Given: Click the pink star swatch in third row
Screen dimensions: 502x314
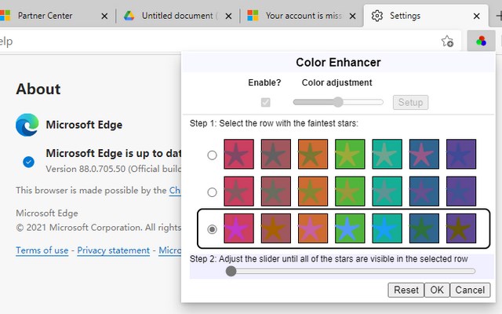Looking at the screenshot, I should (x=238, y=228).
